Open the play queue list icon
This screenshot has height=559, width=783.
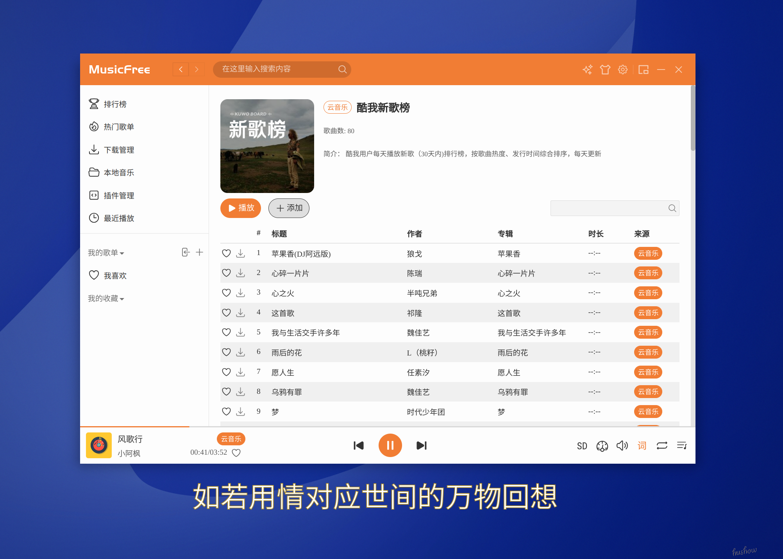coord(682,445)
